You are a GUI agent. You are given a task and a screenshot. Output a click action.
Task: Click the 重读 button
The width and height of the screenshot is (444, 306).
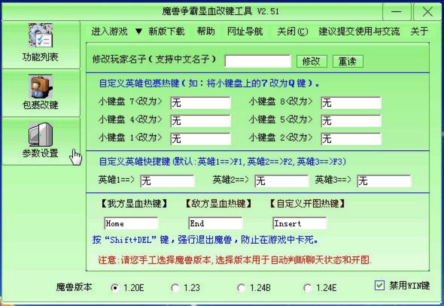tap(347, 61)
